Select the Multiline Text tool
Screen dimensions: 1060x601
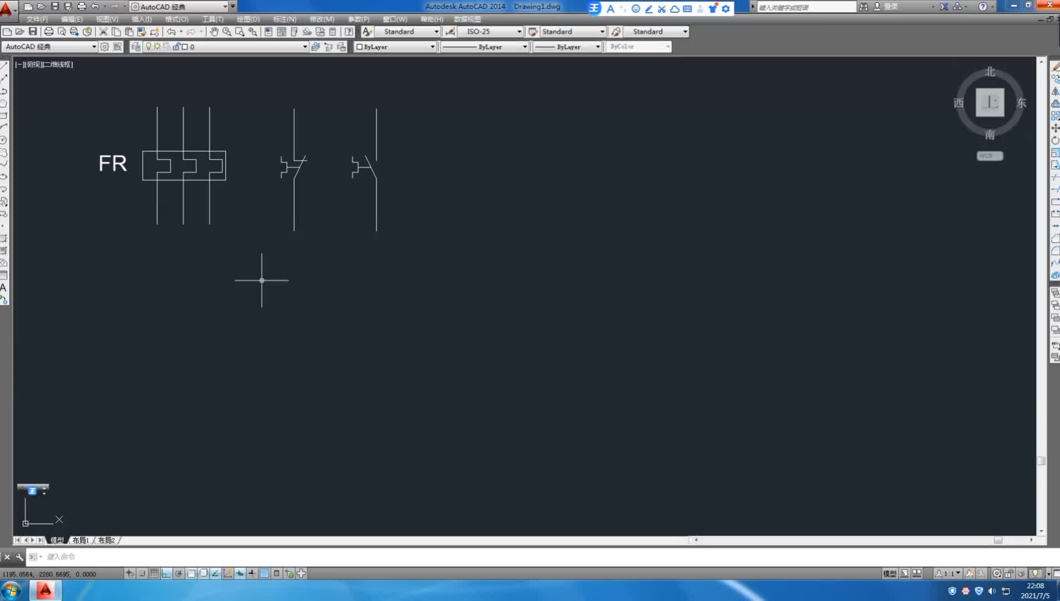point(4,288)
